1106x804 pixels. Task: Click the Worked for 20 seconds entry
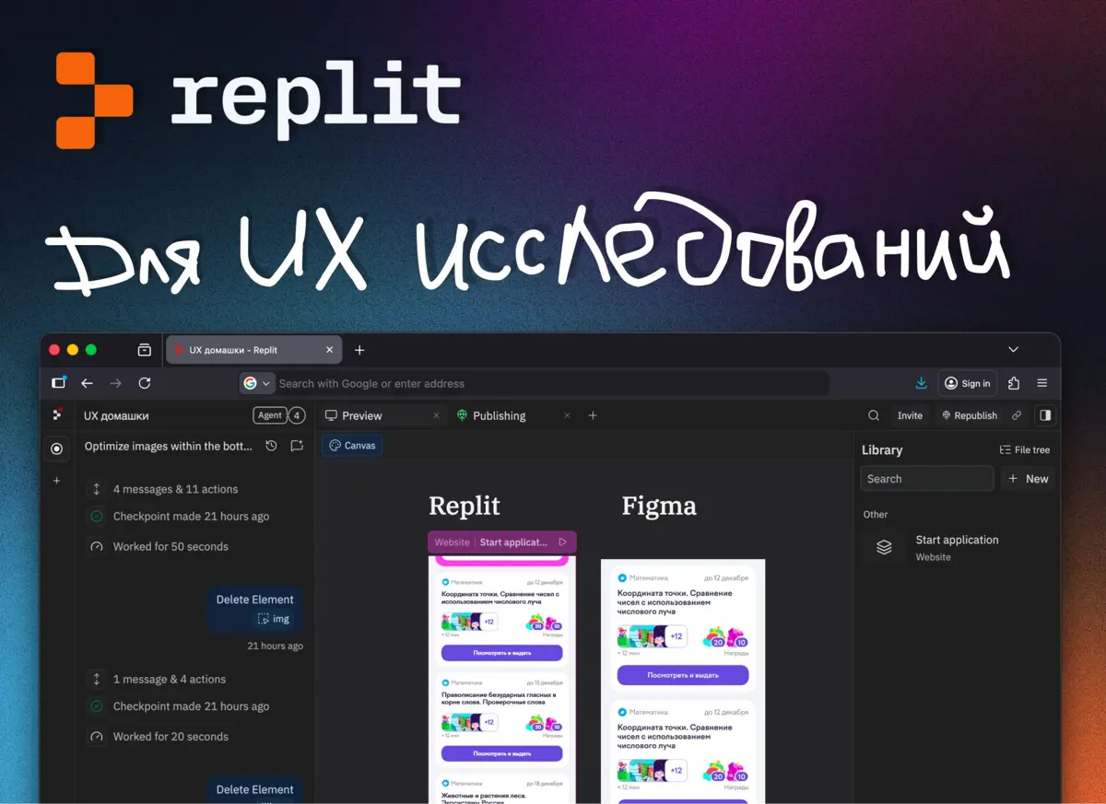(x=171, y=737)
